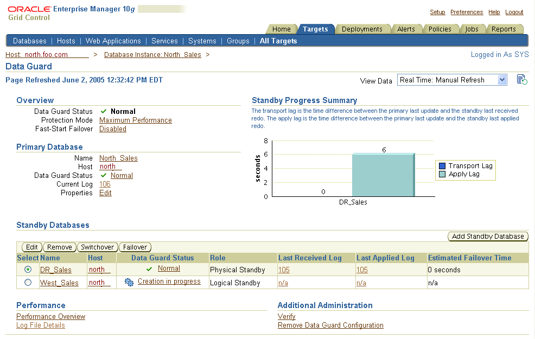
Task: Click the gear icon next to Creation in progress
Action: (x=129, y=282)
